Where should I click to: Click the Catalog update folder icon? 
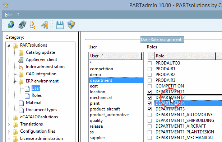21,53
